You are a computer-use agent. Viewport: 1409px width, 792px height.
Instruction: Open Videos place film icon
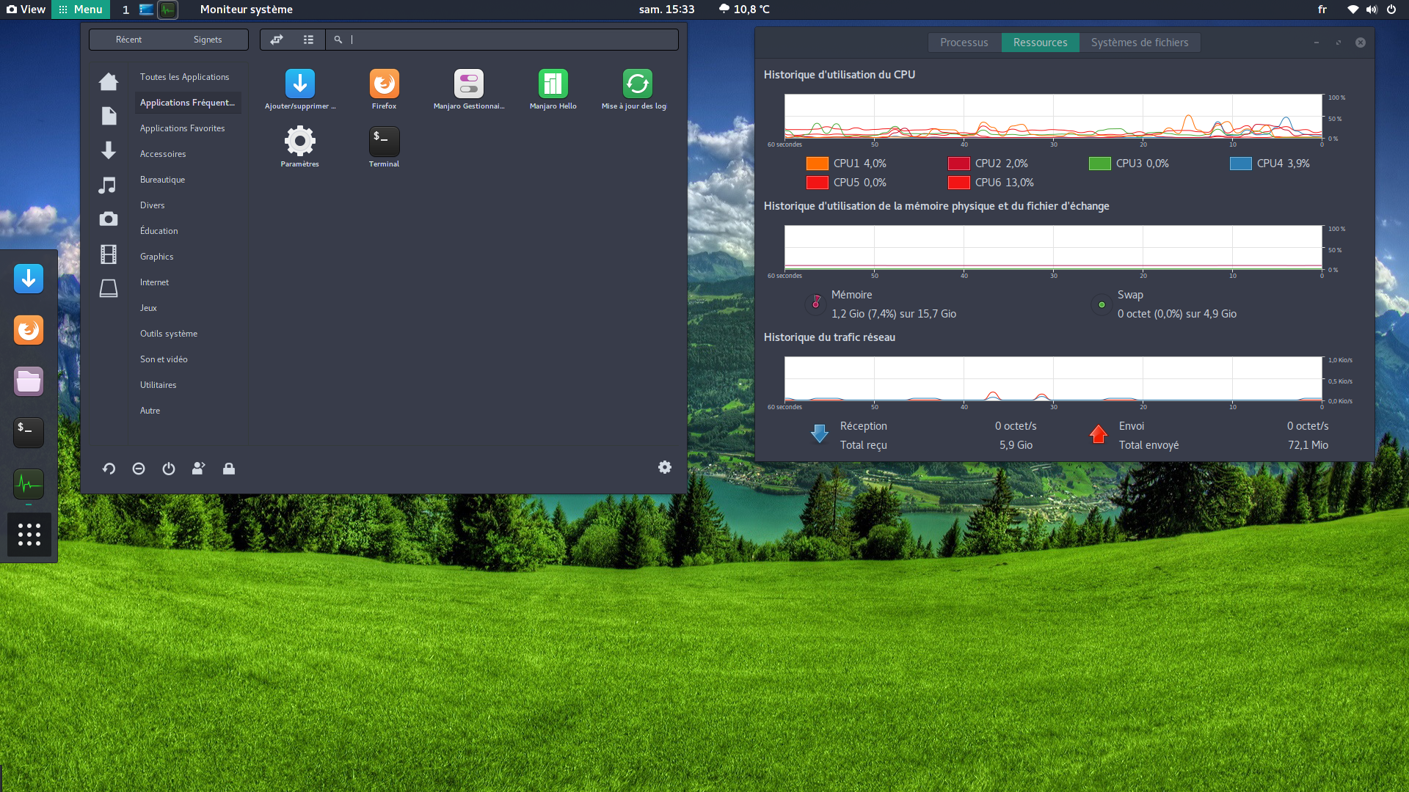point(109,254)
